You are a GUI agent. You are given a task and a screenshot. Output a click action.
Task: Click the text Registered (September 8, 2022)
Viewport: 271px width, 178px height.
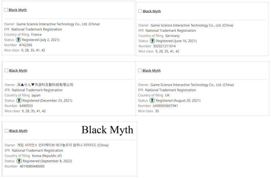coord(47,161)
